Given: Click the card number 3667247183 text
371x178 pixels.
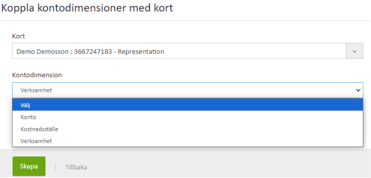Looking at the screenshot, I should tap(93, 52).
